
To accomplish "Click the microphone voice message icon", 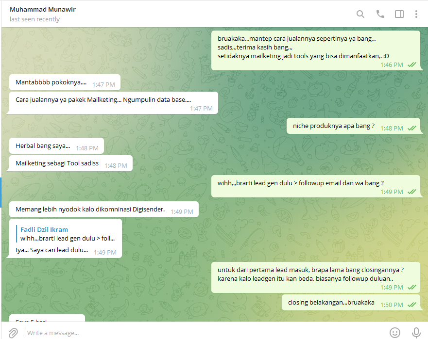I will [x=416, y=332].
